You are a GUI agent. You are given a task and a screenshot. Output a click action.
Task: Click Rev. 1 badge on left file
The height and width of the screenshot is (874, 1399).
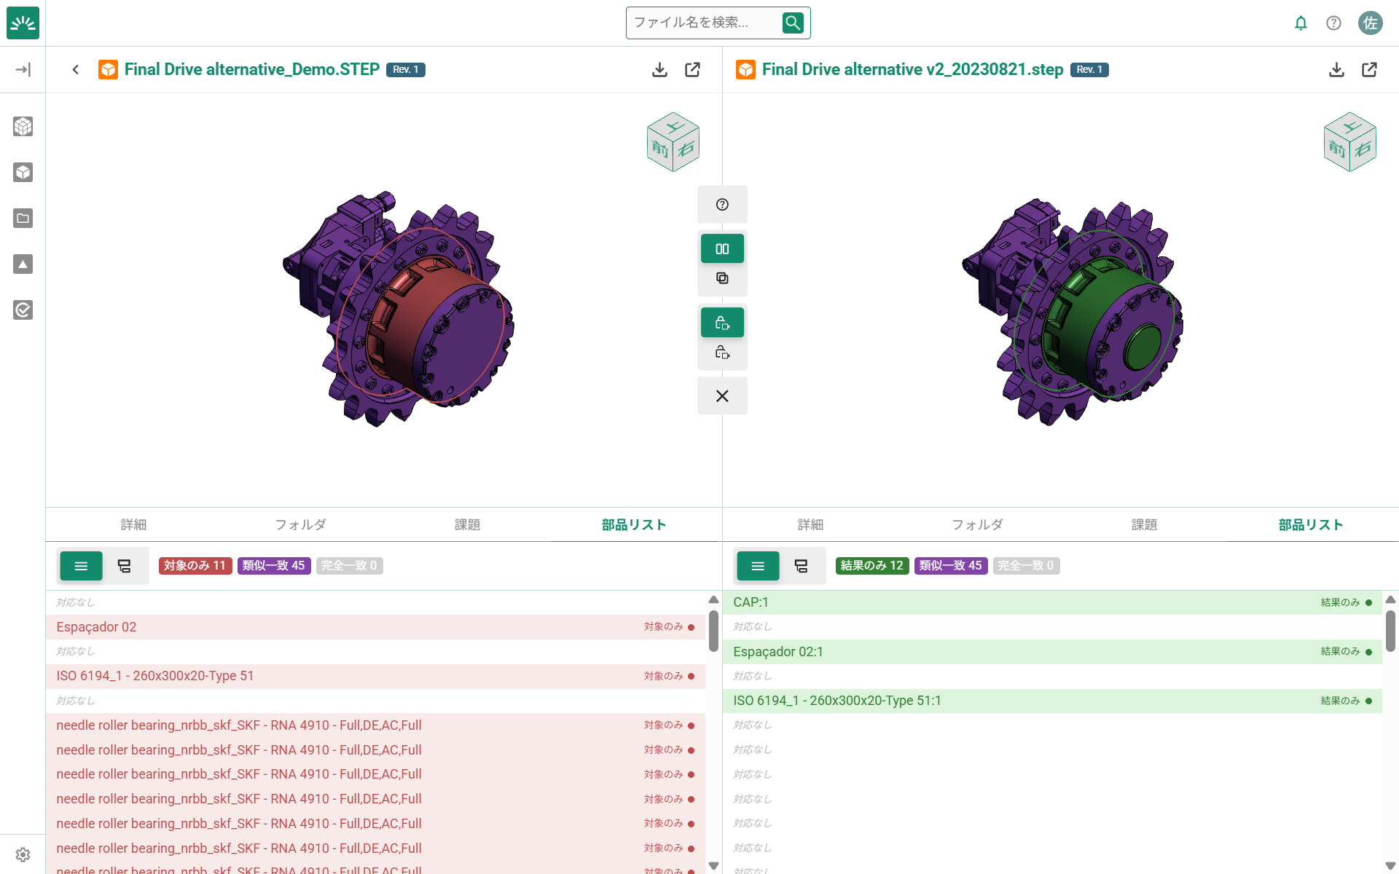point(406,70)
